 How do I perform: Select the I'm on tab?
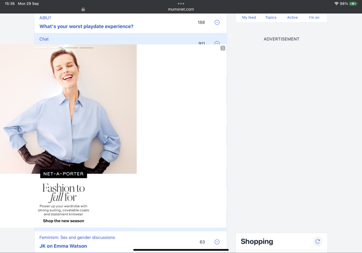(x=314, y=17)
